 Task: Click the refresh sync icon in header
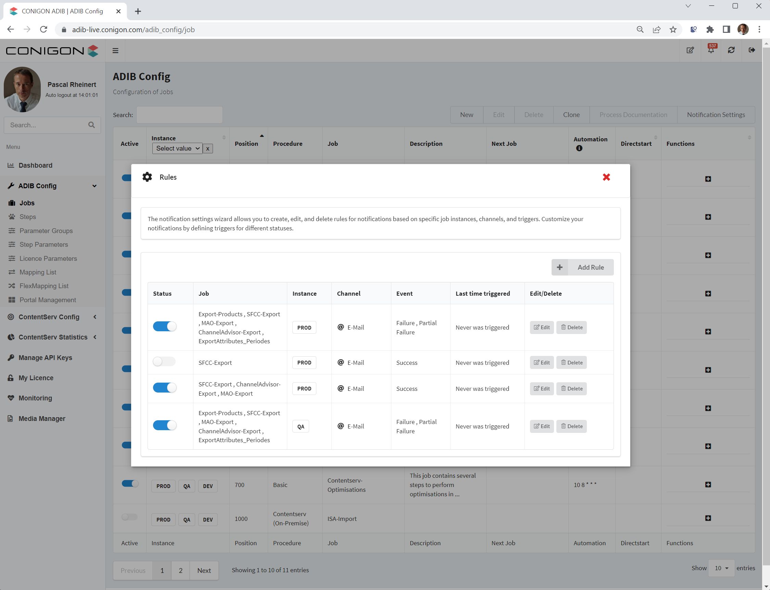click(x=731, y=50)
